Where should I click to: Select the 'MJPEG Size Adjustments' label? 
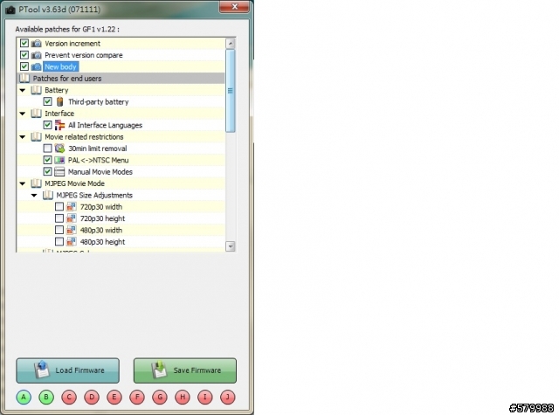(x=94, y=196)
